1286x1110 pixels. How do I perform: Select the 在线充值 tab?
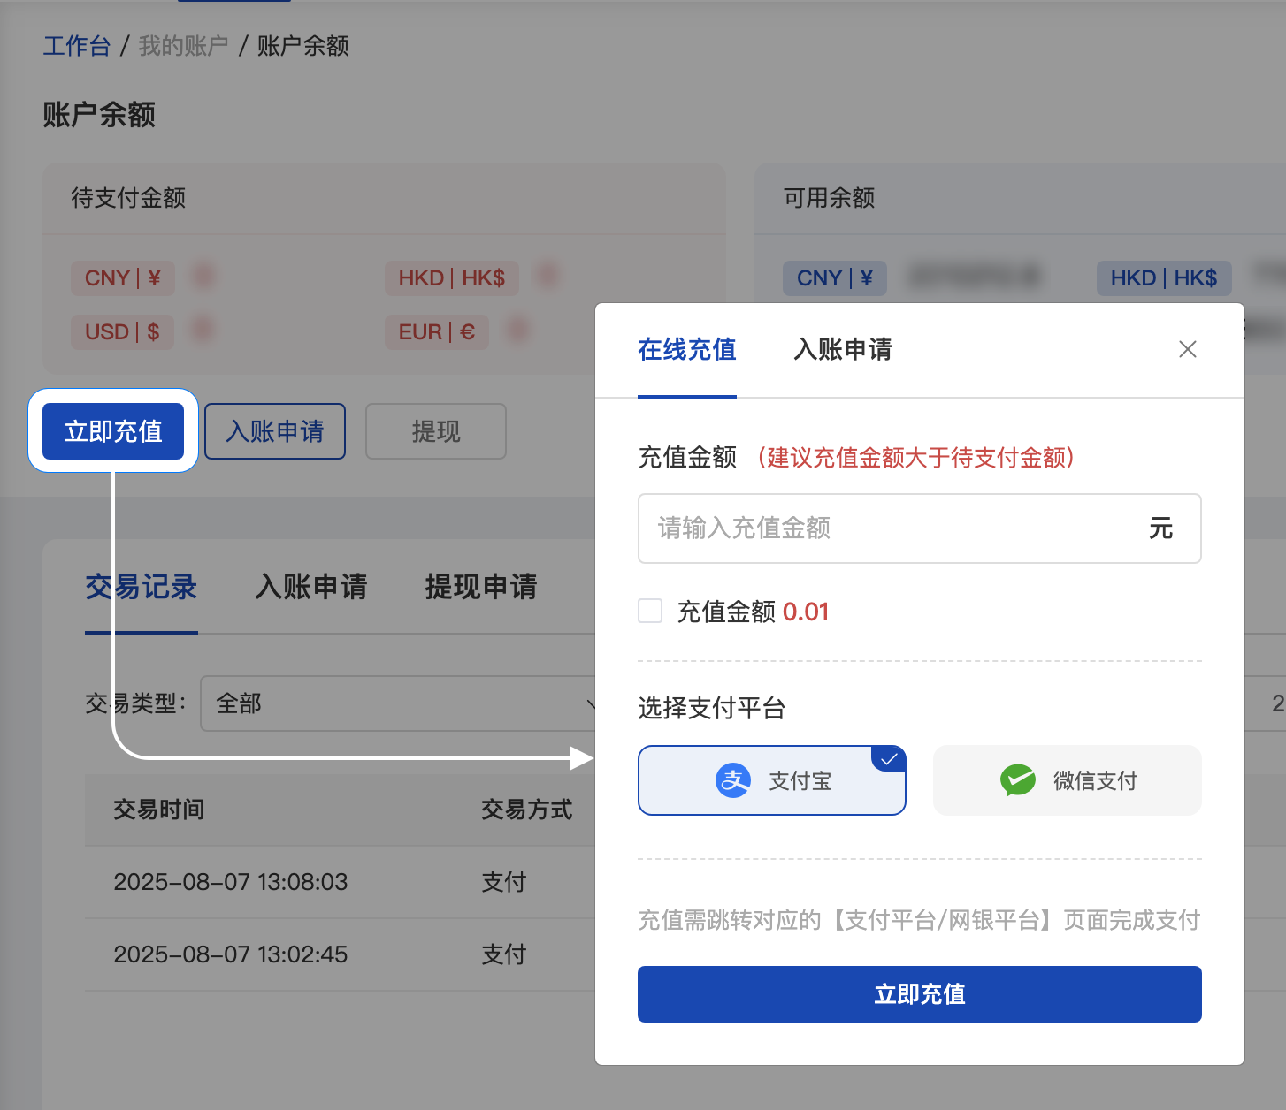tap(686, 350)
